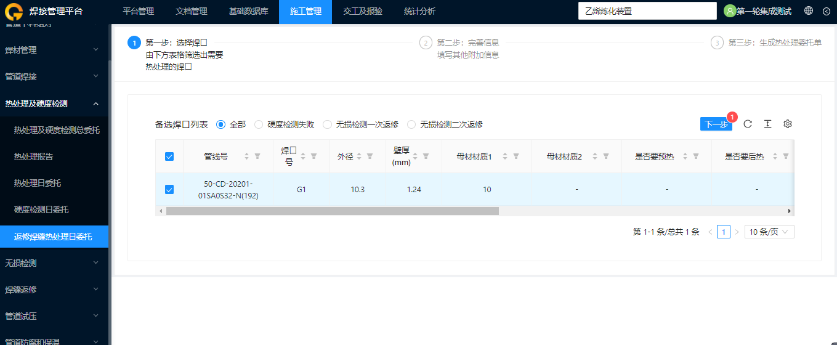Go to pagination page 1
The width and height of the screenshot is (837, 345).
tap(724, 232)
